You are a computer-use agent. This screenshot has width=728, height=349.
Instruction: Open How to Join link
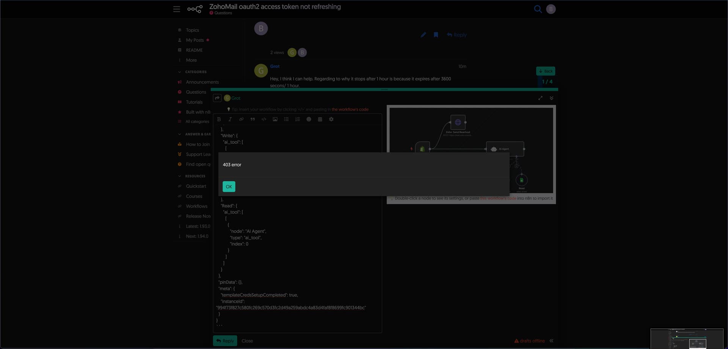[x=198, y=145]
